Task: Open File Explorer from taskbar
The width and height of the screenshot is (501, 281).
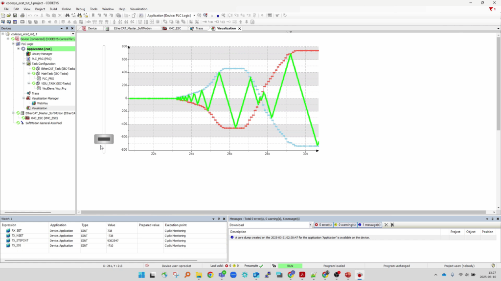Action: [x=199, y=275]
